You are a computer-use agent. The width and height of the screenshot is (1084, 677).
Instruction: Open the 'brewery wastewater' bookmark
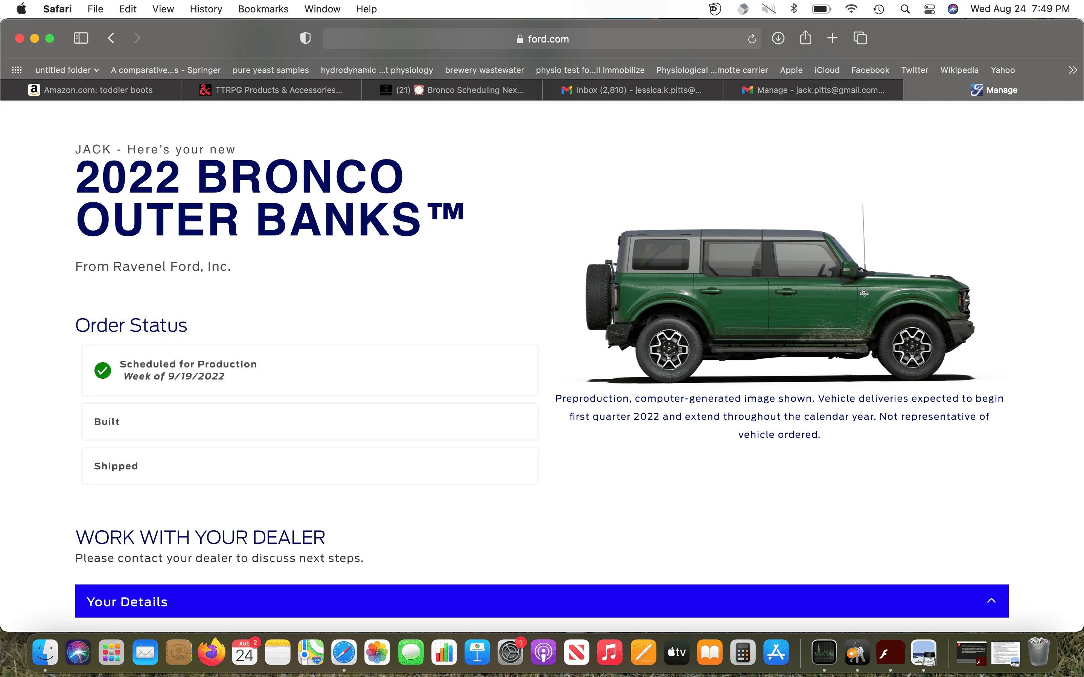484,70
